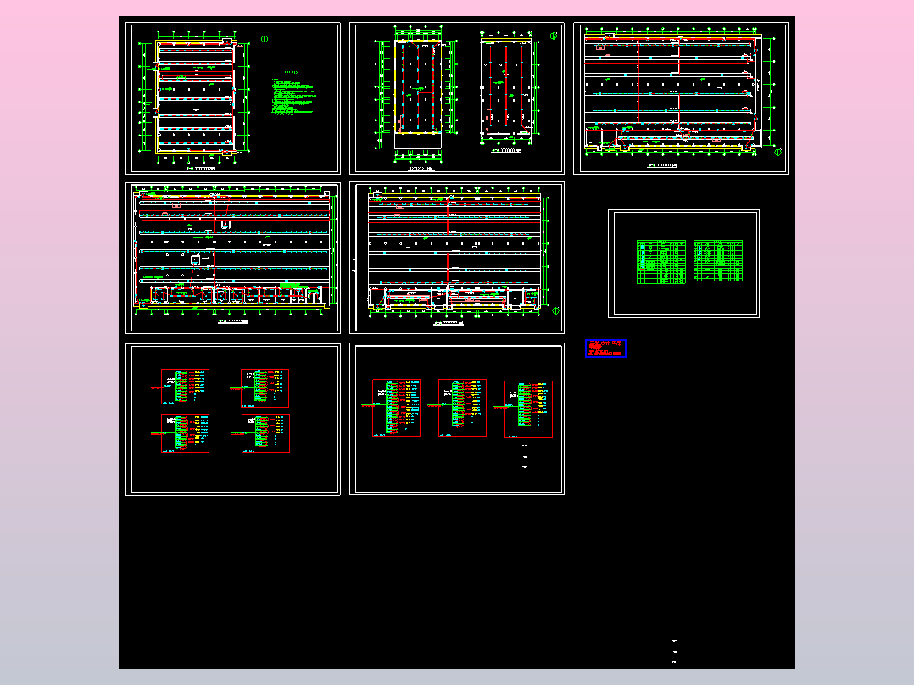Select the first diagram in three-diagram sheet
This screenshot has width=914, height=685.
[397, 408]
